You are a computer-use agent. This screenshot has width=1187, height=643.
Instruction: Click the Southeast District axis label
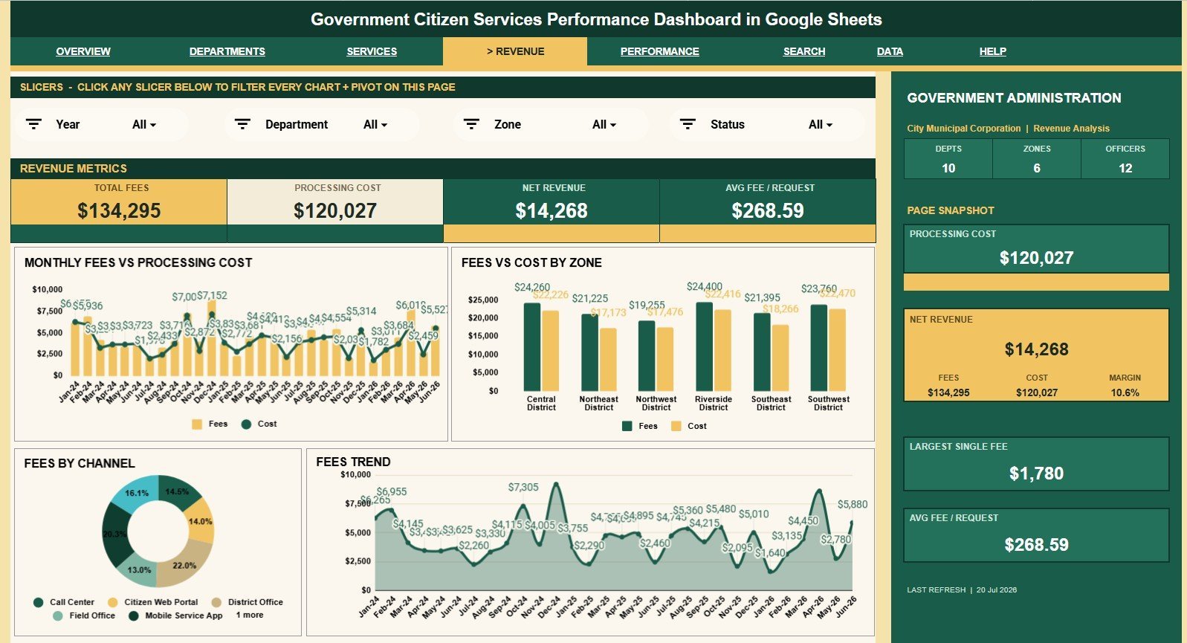pyautogui.click(x=771, y=403)
